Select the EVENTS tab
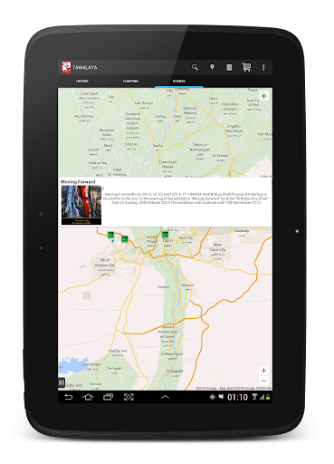Viewport: 334px width, 464px height. [x=179, y=82]
